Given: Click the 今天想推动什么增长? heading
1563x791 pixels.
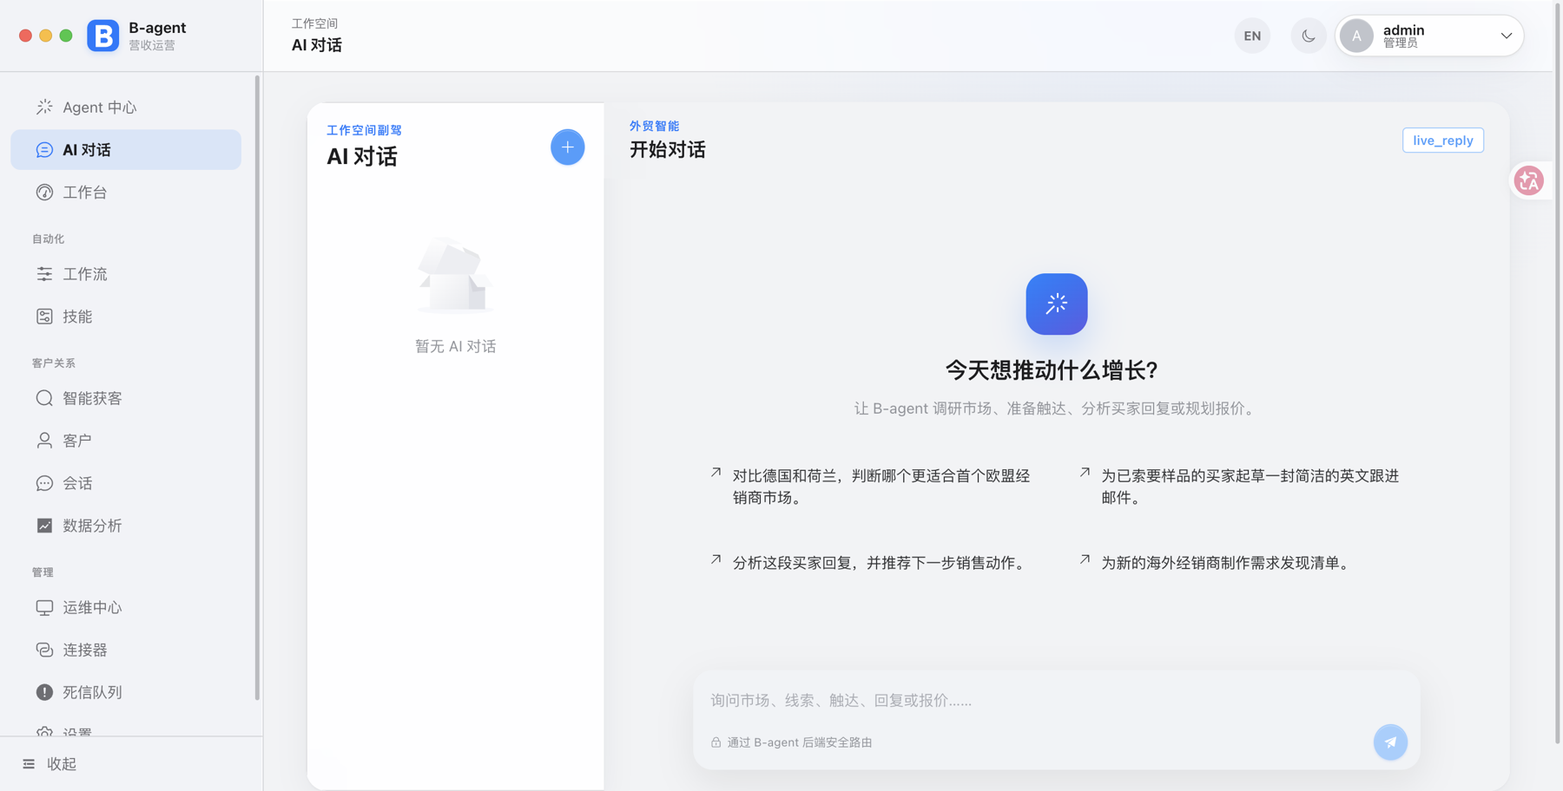Looking at the screenshot, I should (x=1052, y=370).
